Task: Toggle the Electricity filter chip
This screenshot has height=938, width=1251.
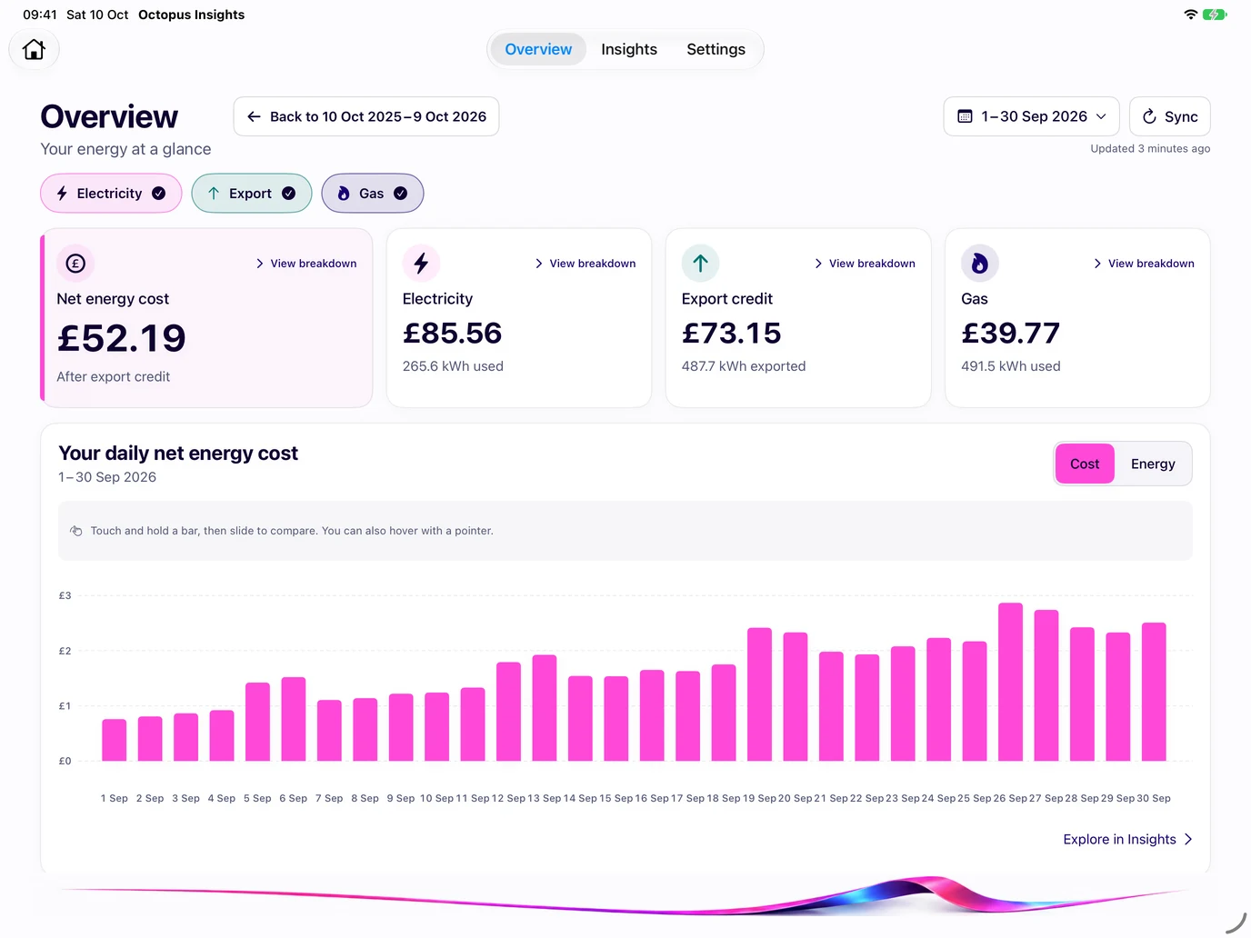Action: pos(111,194)
